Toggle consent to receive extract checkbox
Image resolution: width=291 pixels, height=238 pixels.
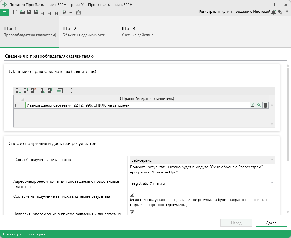click(x=132, y=195)
